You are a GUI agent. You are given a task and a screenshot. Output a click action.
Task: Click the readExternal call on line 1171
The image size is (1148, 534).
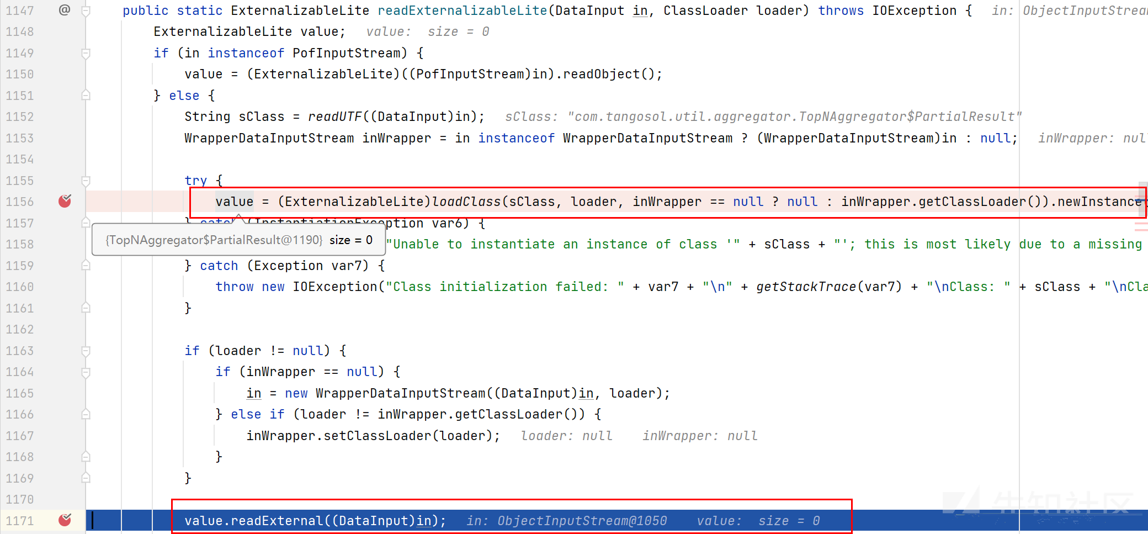click(277, 521)
